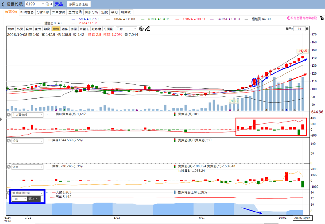Toggle 趨勢 overlay on chart
The image size is (325, 224).
(x=65, y=29)
